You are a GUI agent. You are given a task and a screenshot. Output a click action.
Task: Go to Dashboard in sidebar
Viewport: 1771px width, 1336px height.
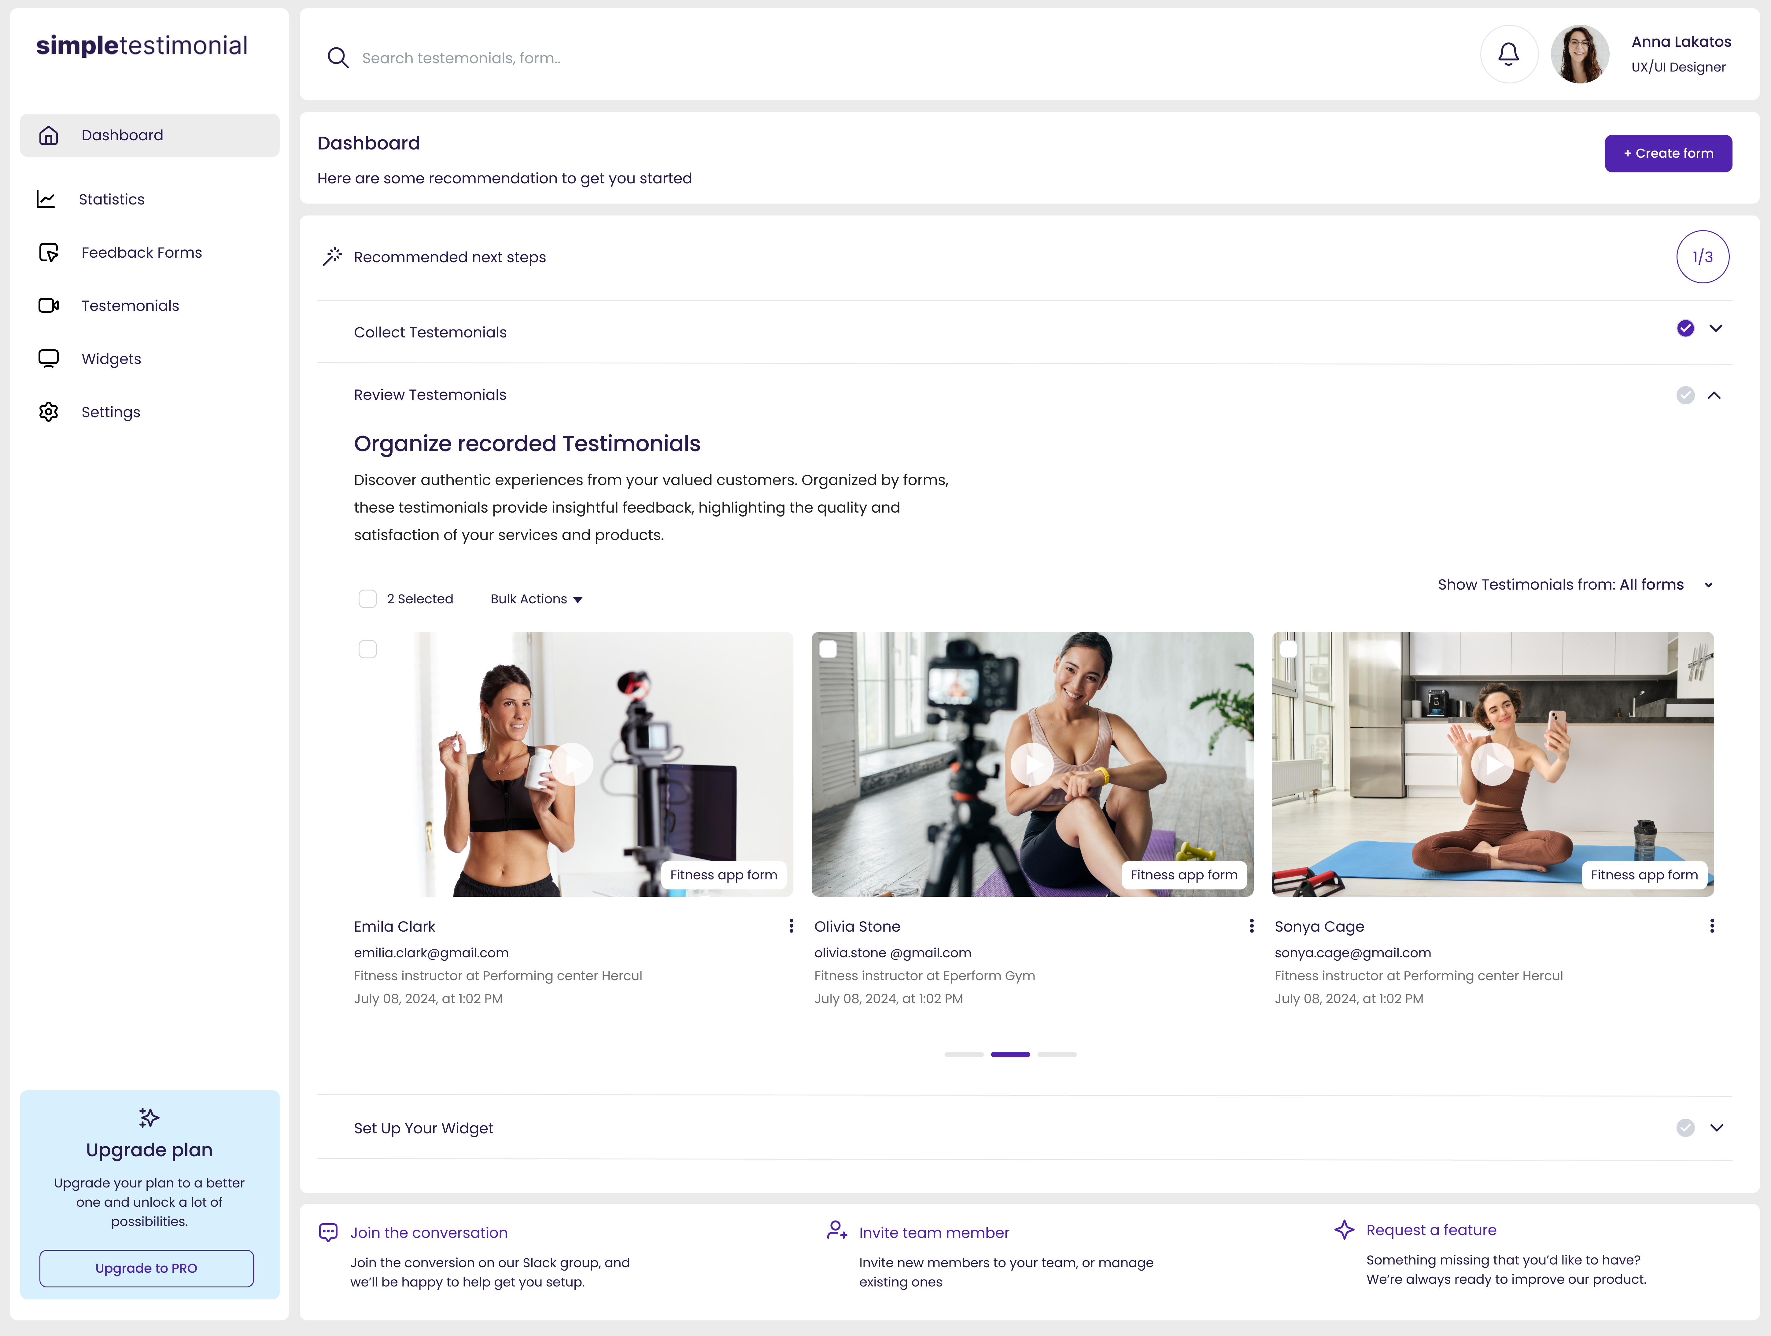pos(150,135)
